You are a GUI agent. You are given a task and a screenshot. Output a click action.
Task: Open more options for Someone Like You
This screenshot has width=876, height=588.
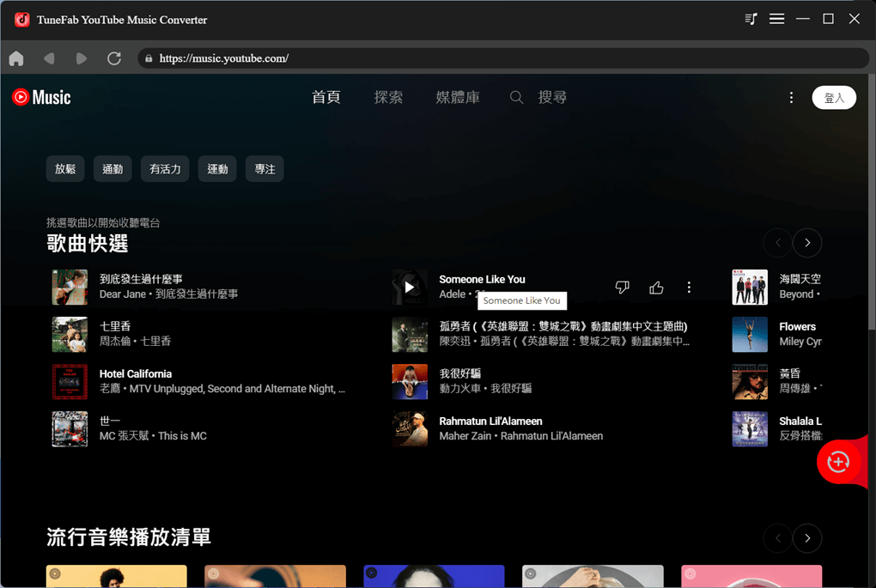[x=689, y=287]
